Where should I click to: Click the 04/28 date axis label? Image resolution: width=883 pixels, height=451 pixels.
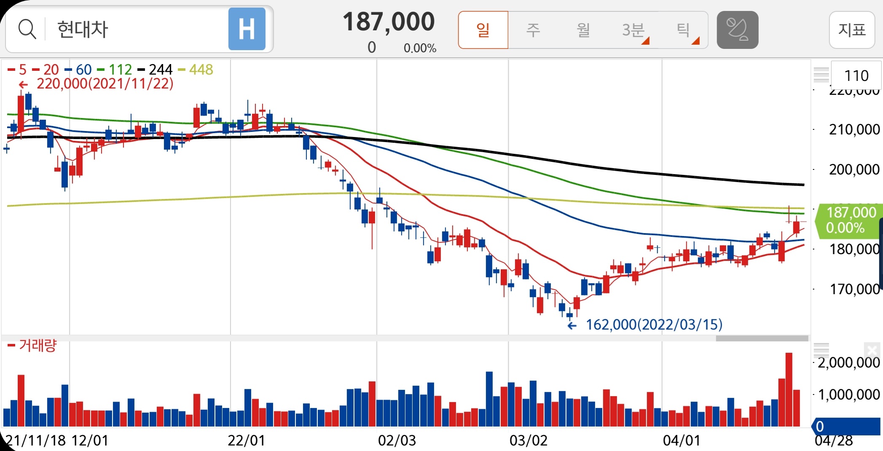point(834,440)
